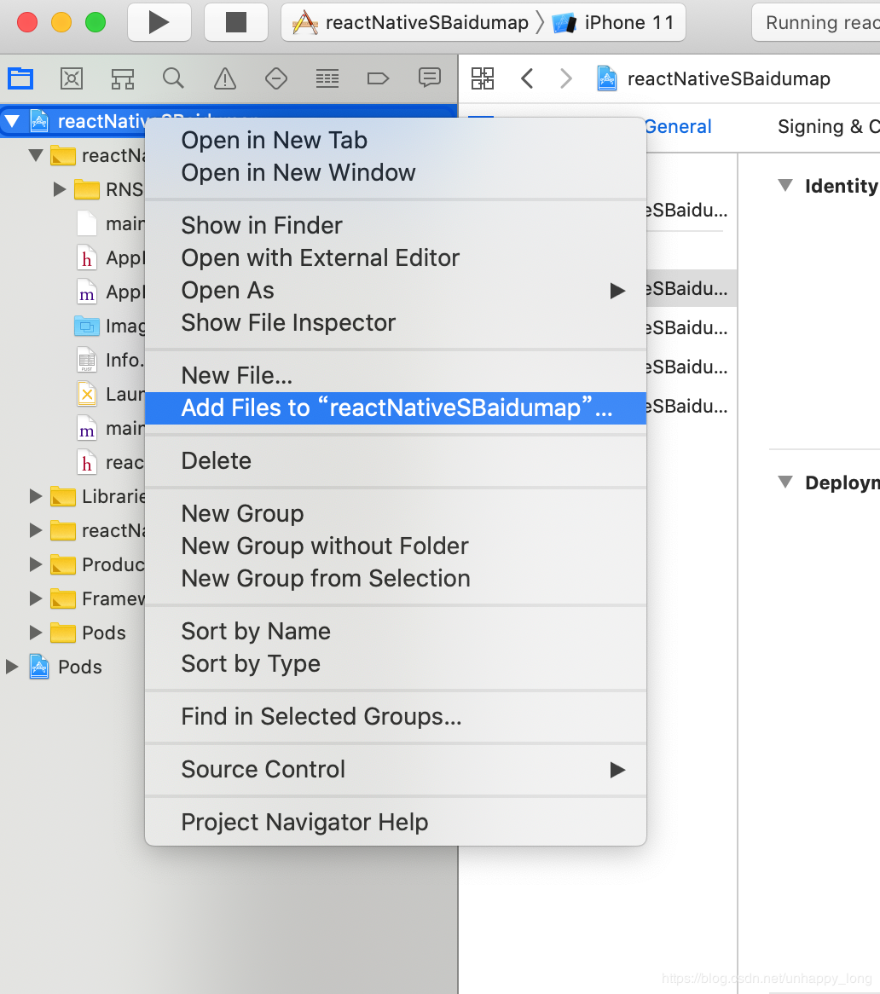Screen dimensions: 880x994
Task: Choose Open in New Window
Action: 396,172
